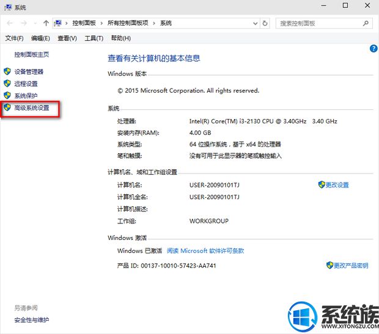
Task: Open the 文件(F) menu
Action: 14,38
